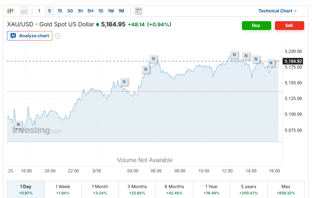The height and width of the screenshot is (198, 313).
Task: Open the news marker at 06:00 peak
Action: 154,58
